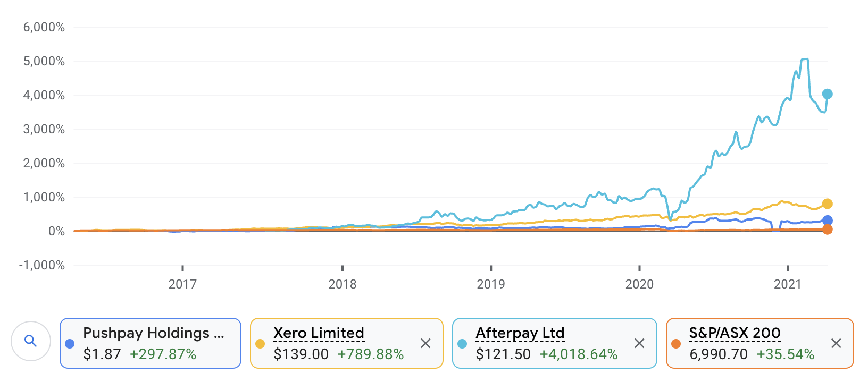This screenshot has width=868, height=373.
Task: Click the blue Pushpay legend dot
Action: (70, 344)
